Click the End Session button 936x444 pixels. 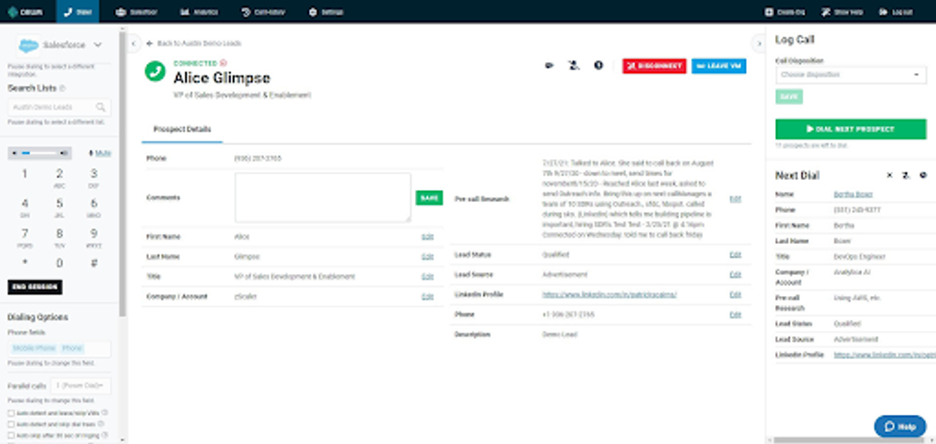coord(35,287)
